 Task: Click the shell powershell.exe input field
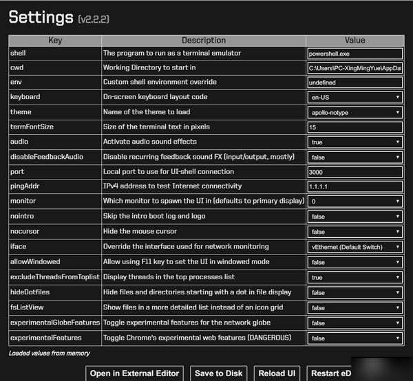coord(354,54)
